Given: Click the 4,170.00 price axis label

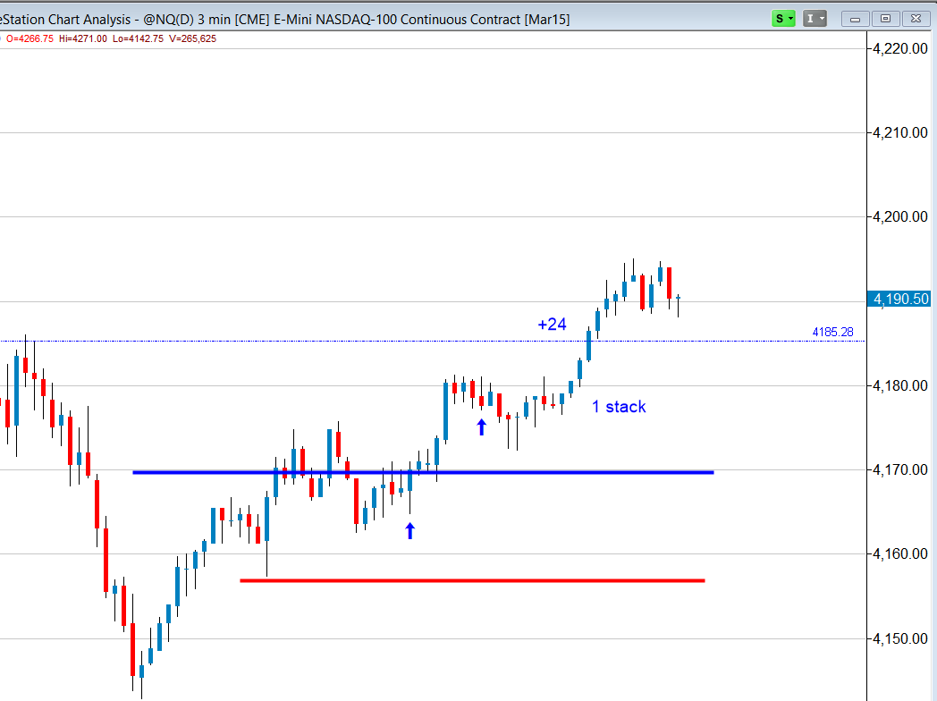Looking at the screenshot, I should pyautogui.click(x=900, y=469).
